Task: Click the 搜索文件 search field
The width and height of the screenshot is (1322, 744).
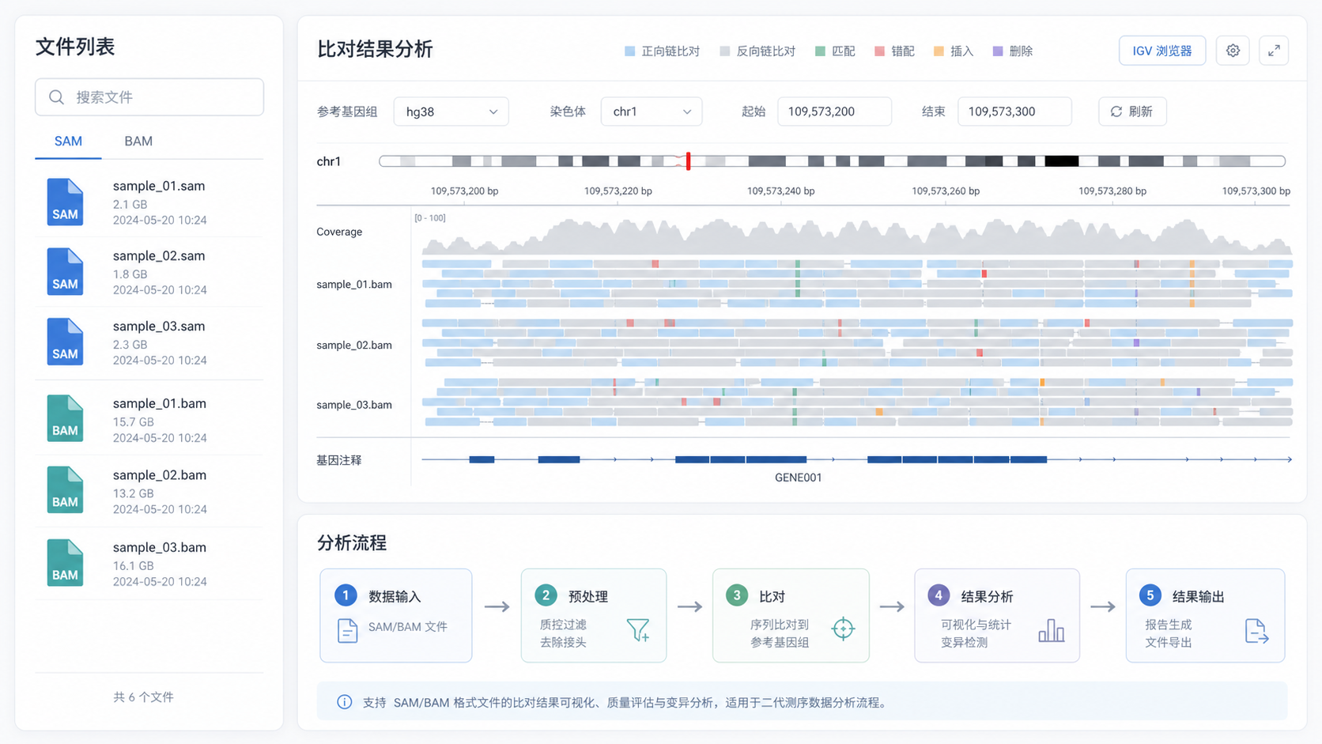Action: click(x=149, y=97)
